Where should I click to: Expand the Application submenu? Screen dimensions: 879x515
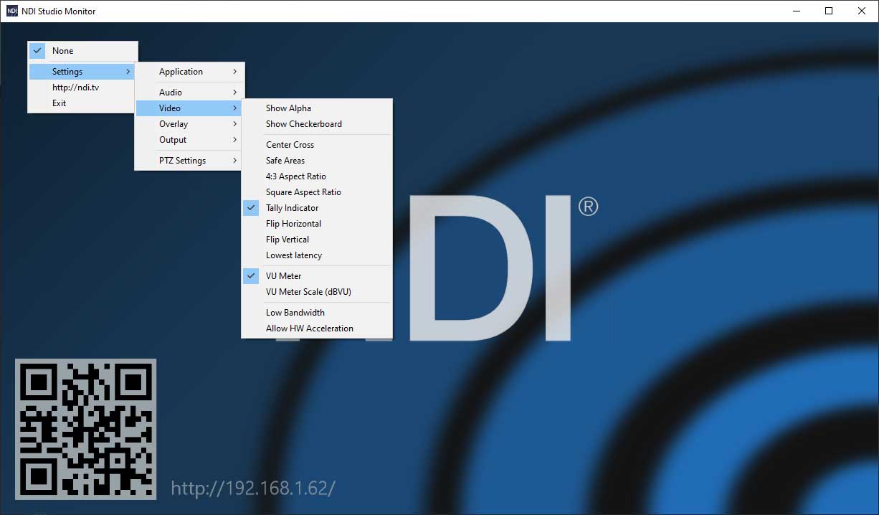[190, 72]
